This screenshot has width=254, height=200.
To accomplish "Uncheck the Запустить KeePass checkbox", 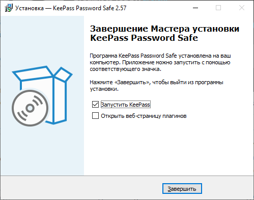I will click(x=95, y=105).
